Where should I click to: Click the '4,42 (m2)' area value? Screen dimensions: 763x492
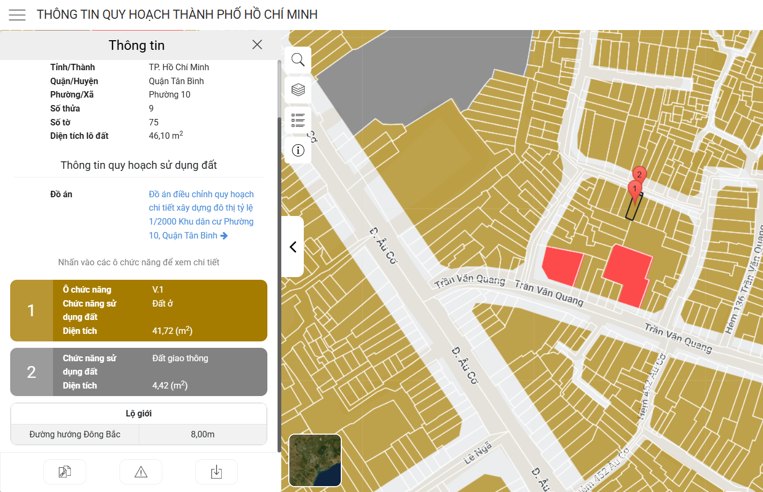(170, 385)
